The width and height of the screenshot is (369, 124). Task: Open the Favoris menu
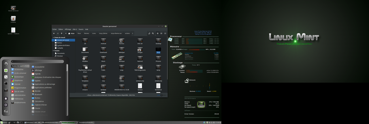(x=81, y=29)
